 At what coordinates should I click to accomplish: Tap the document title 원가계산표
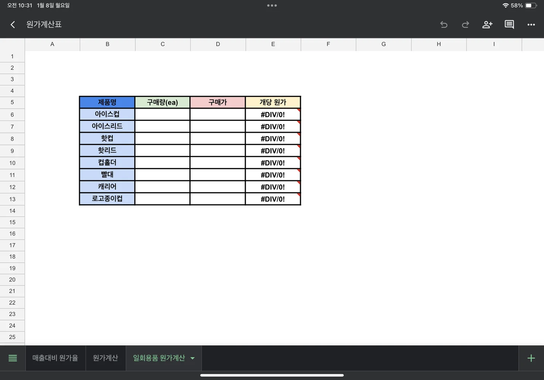pos(44,24)
